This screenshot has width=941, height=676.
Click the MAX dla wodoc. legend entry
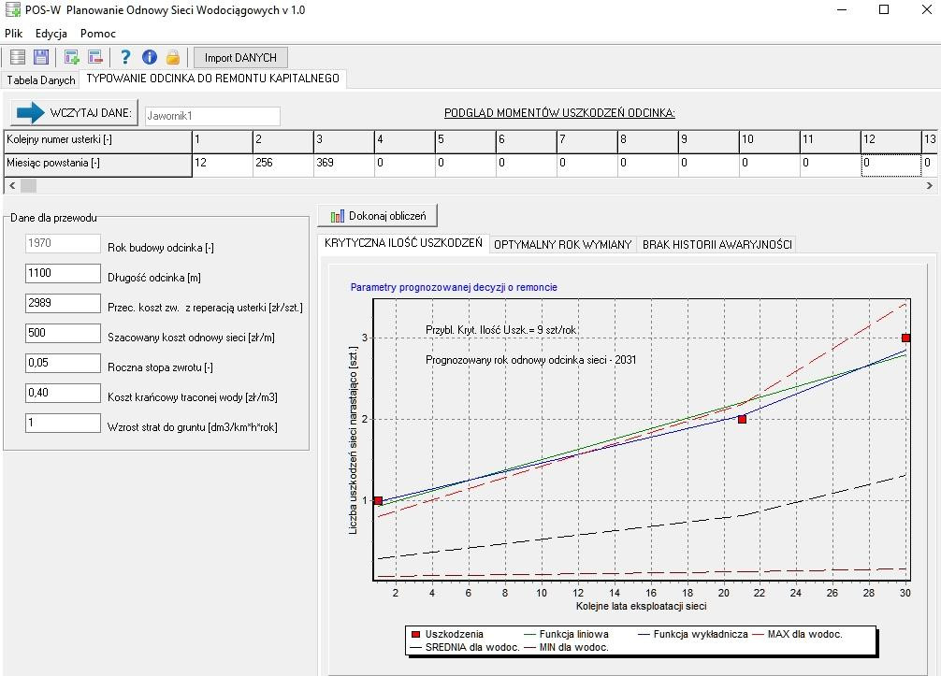pyautogui.click(x=798, y=634)
